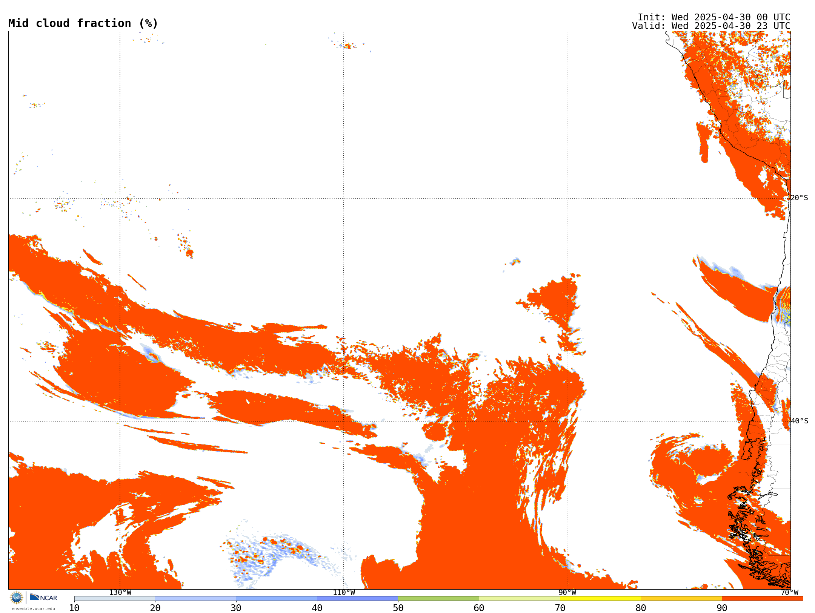Open the ensemble.ucar.edu link text
815x613 pixels.
(x=34, y=608)
